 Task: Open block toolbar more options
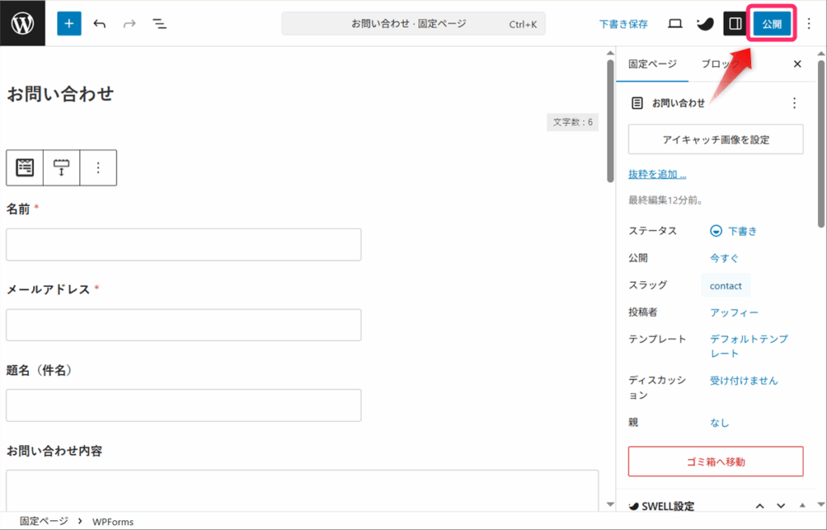point(98,168)
